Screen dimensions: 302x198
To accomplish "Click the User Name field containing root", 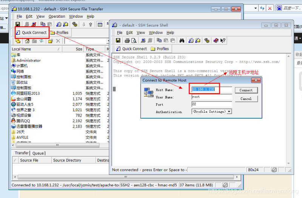I will [x=212, y=97].
